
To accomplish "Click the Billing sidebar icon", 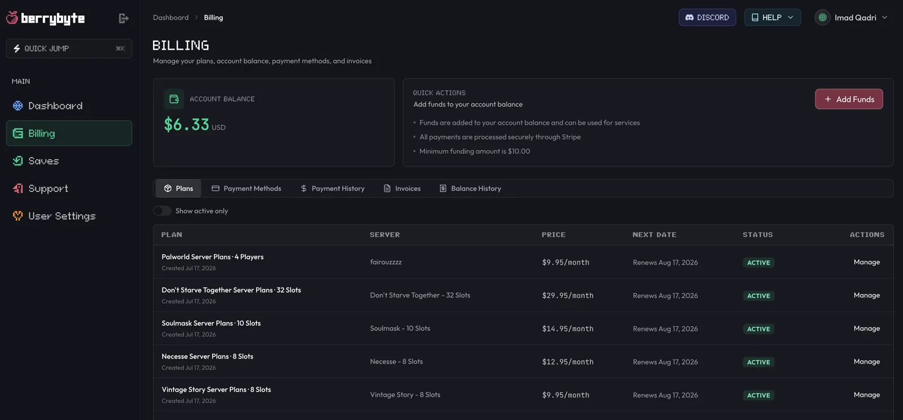I will 18,133.
